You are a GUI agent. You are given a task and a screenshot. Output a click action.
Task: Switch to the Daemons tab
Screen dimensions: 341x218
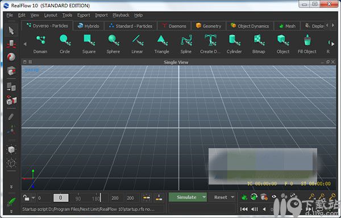(174, 26)
